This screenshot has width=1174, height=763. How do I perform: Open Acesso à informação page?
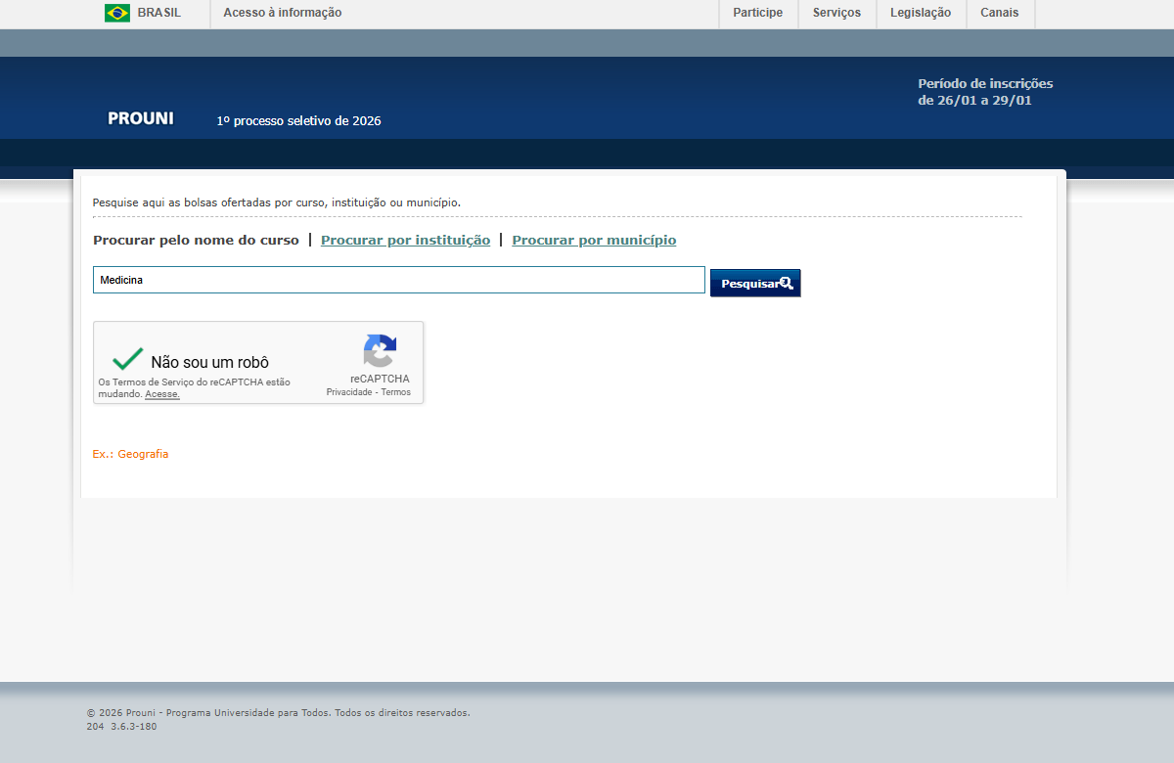tap(283, 13)
